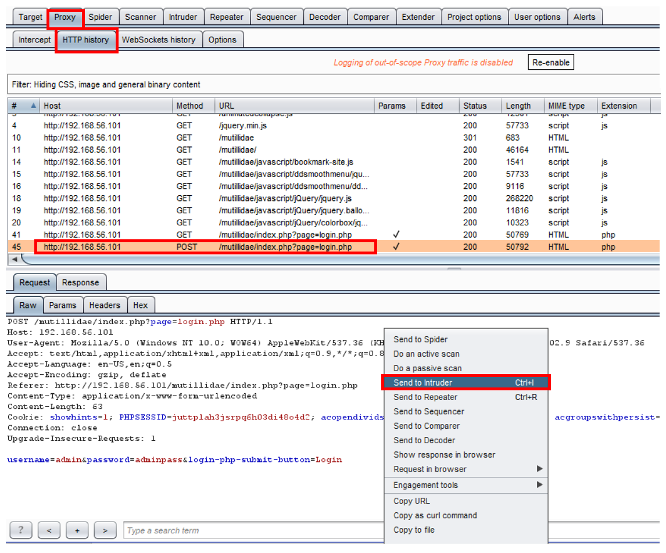
Task: Click the previous match arrow button
Action: (49, 530)
